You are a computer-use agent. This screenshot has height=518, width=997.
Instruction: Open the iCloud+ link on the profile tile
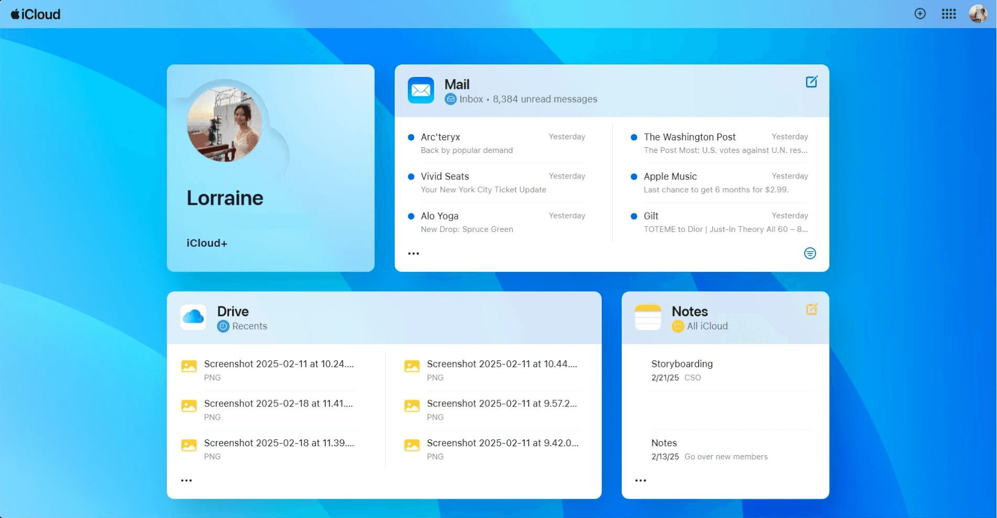pyautogui.click(x=207, y=243)
